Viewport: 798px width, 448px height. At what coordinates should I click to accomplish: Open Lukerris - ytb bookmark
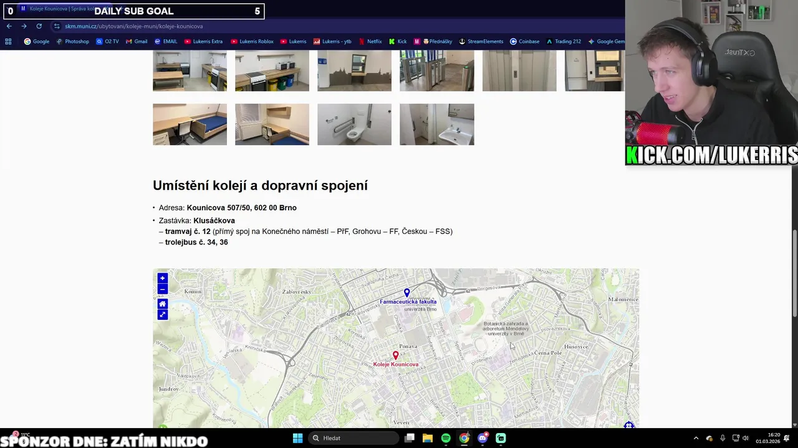332,42
